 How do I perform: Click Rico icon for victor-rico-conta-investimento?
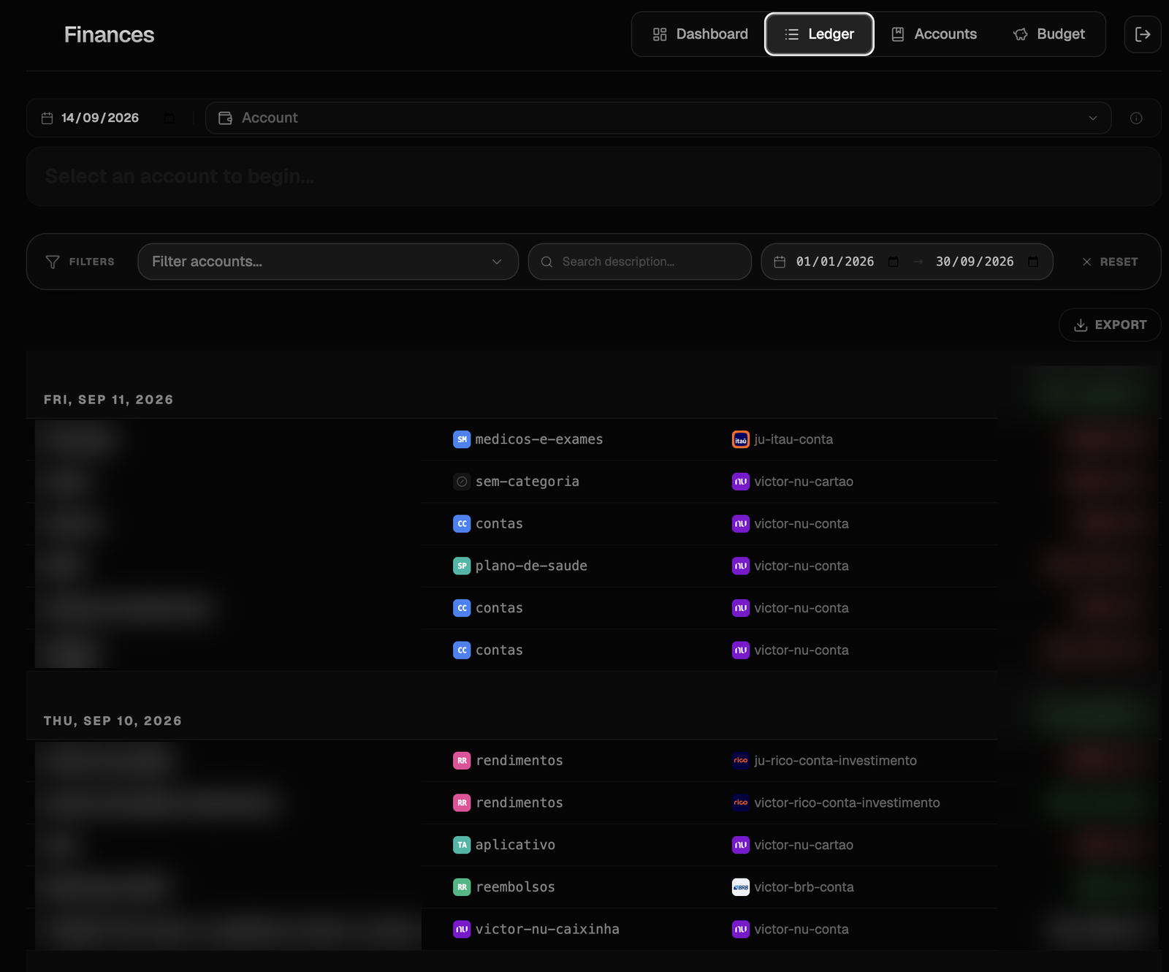coord(741,802)
